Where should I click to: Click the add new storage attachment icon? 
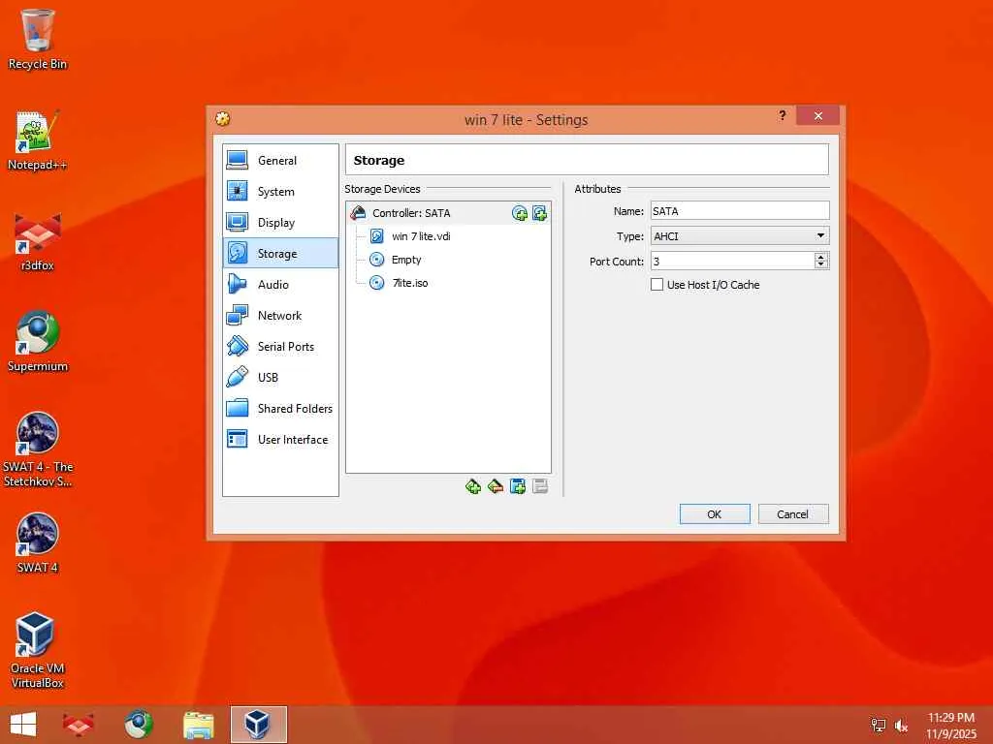pyautogui.click(x=518, y=486)
